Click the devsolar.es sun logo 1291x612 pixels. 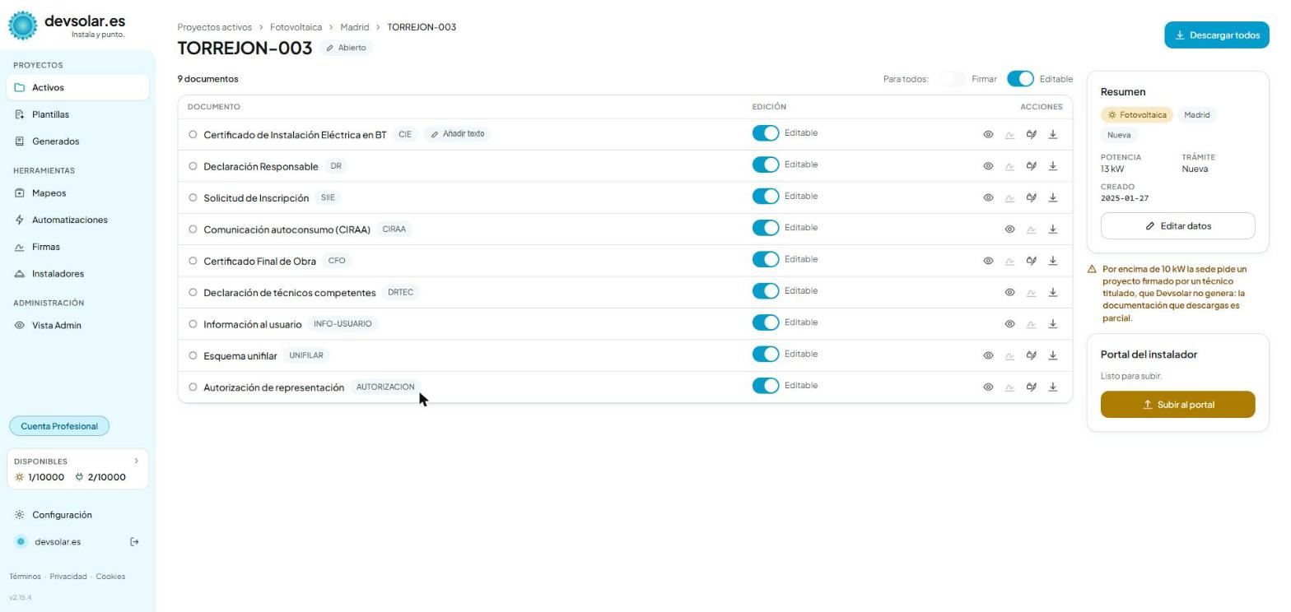pos(23,25)
